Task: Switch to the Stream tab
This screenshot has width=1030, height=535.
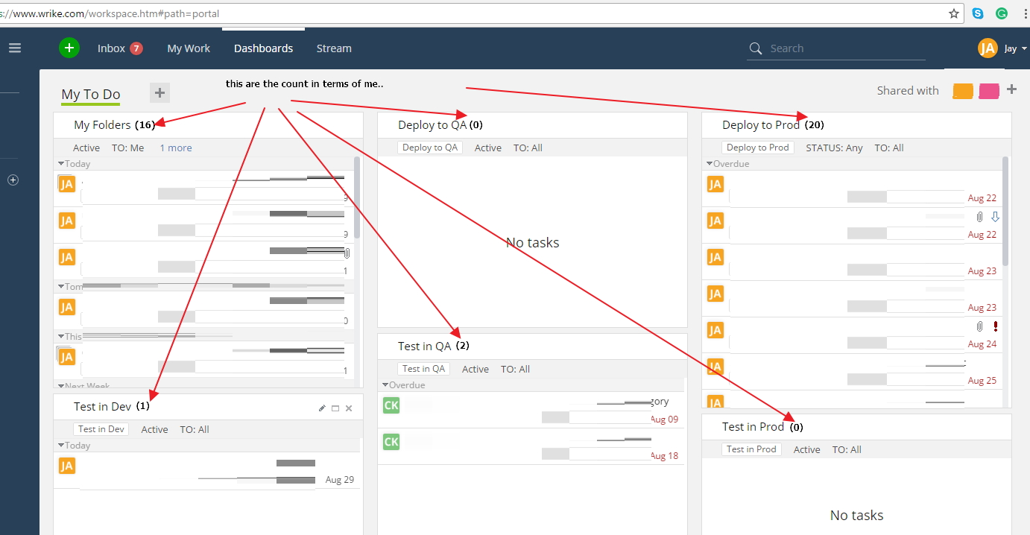Action: pos(333,48)
